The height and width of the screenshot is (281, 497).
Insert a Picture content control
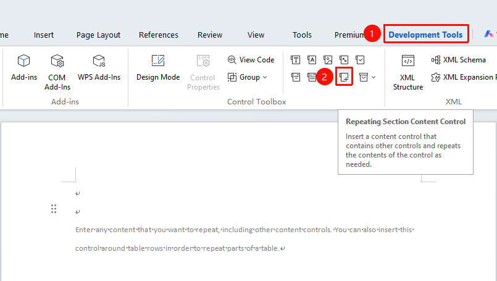(328, 60)
